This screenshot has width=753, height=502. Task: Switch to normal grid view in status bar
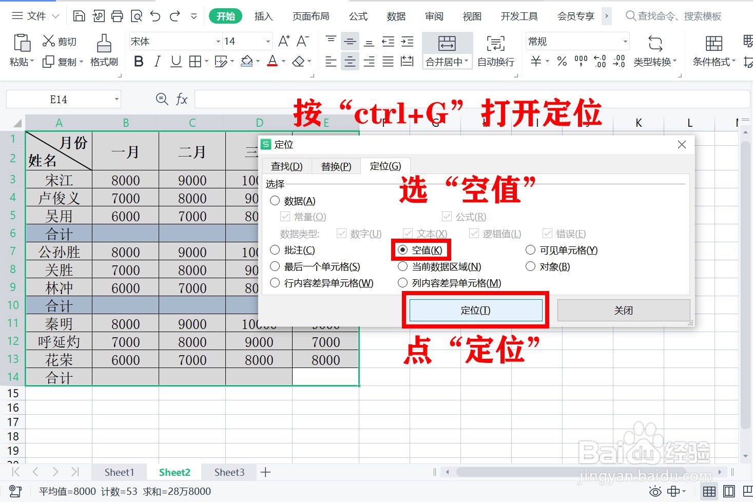(x=709, y=491)
